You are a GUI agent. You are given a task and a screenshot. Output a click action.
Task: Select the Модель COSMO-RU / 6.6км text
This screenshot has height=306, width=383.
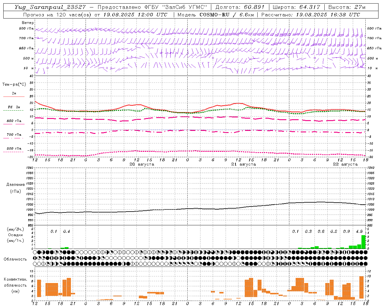pyautogui.click(x=215, y=15)
